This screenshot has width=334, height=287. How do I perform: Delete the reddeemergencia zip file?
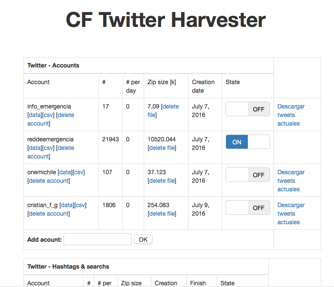pyautogui.click(x=162, y=148)
